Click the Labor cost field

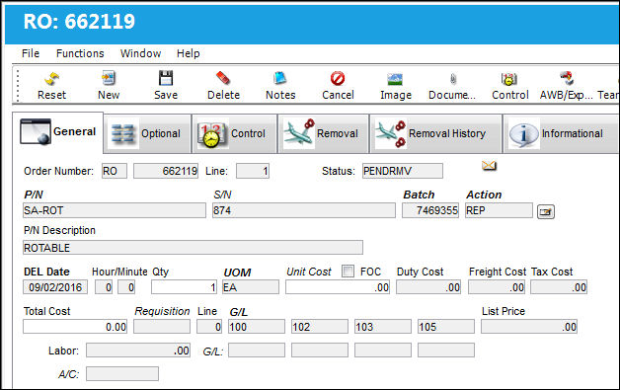138,351
